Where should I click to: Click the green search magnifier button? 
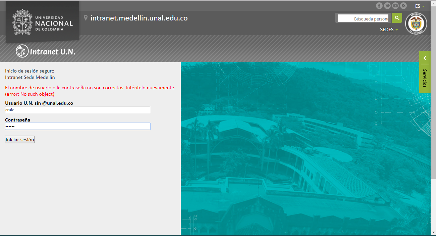point(397,18)
